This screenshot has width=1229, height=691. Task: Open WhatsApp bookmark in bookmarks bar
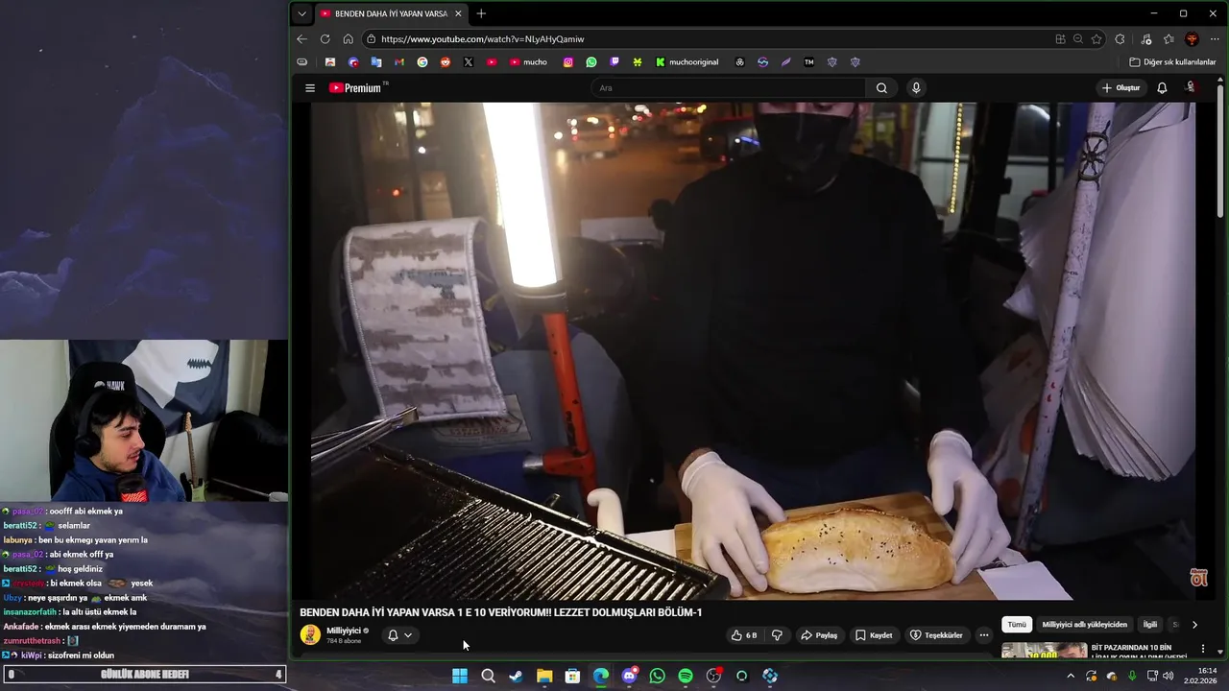[x=591, y=62]
